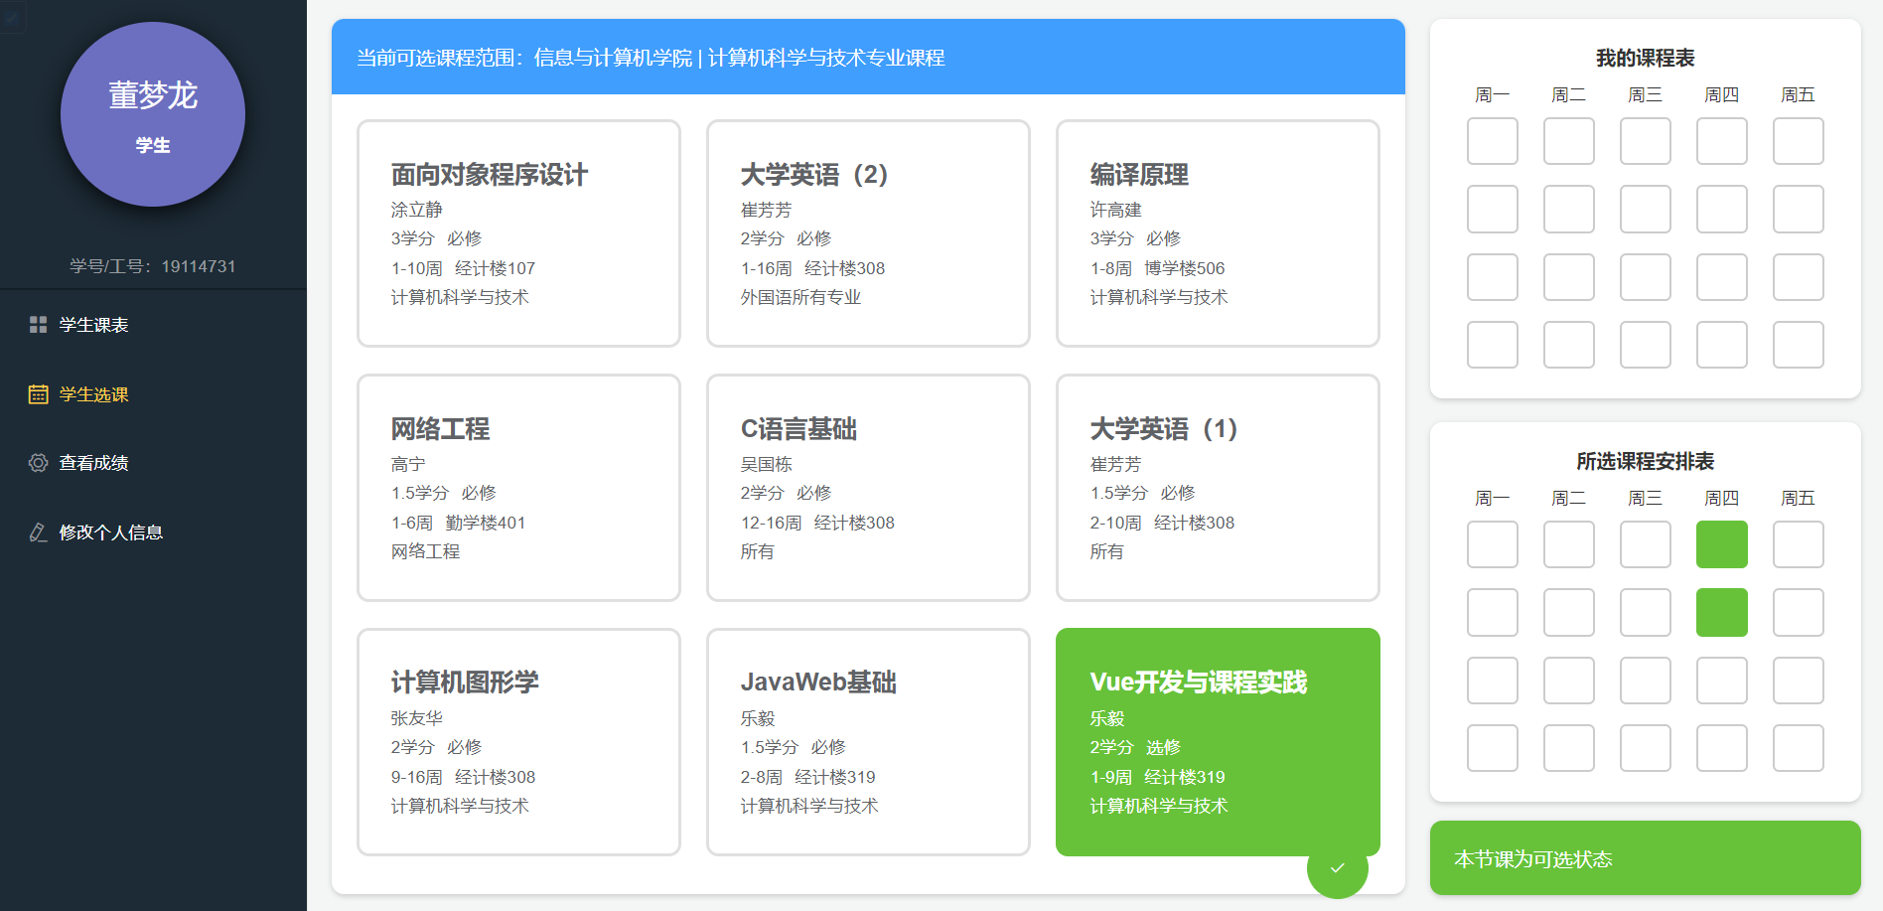Click teacher name 许高建
This screenshot has width=1883, height=911.
click(1116, 210)
